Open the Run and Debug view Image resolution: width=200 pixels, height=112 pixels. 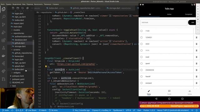[x=3, y=32]
